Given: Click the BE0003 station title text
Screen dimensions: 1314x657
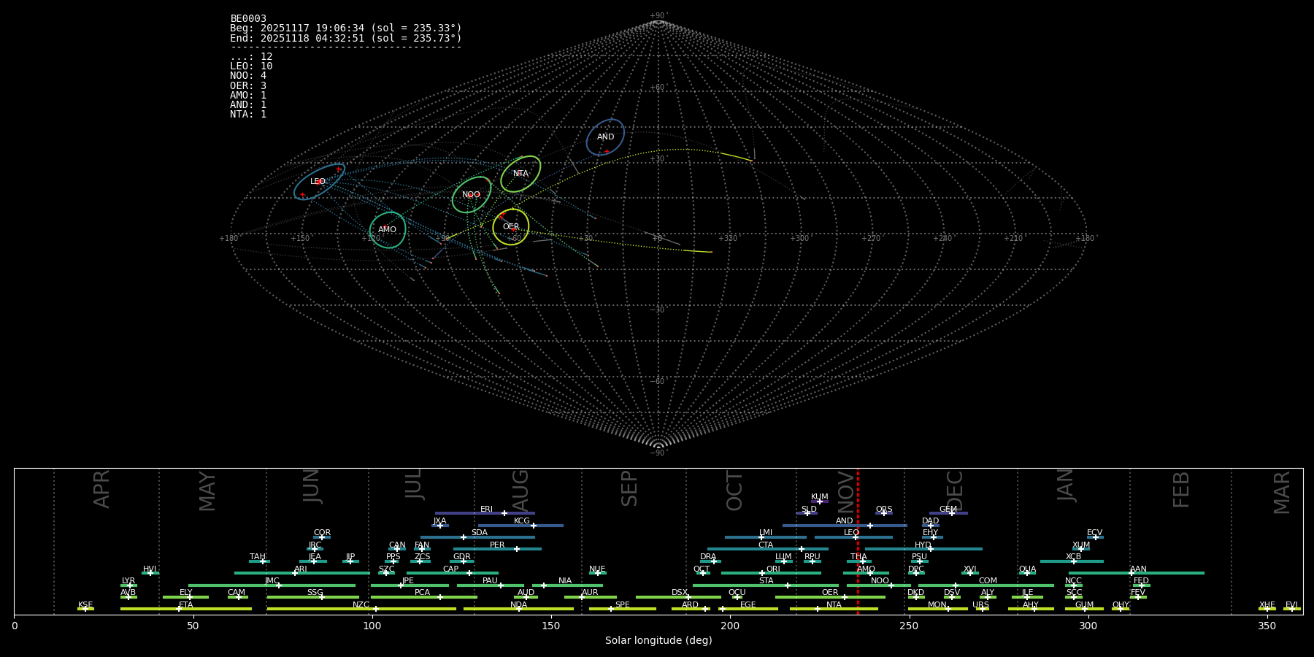Looking at the screenshot, I should coord(248,19).
